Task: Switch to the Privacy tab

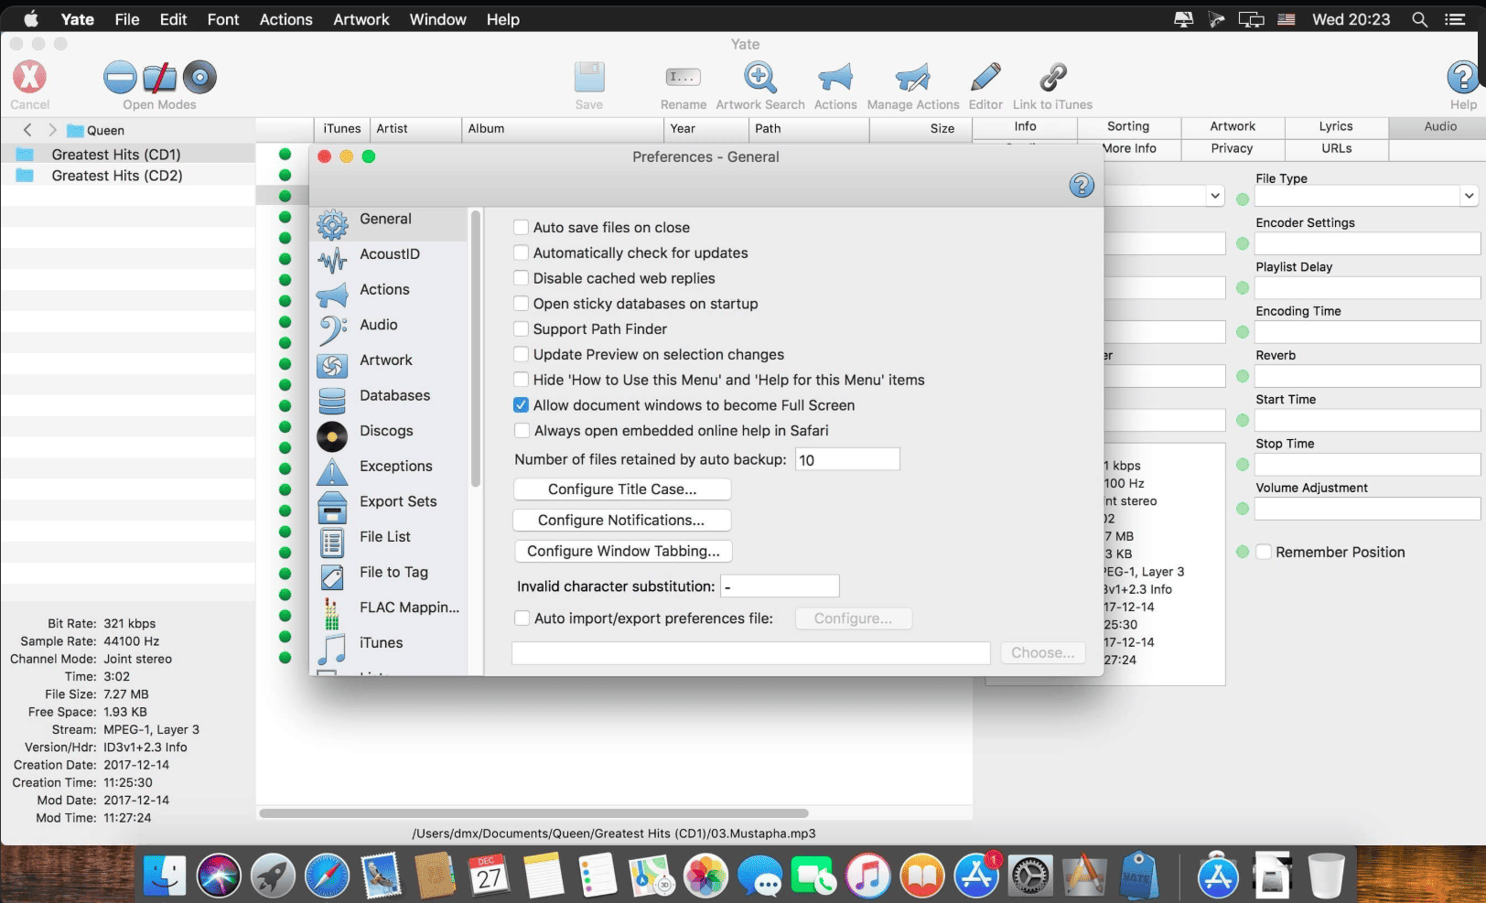Action: tap(1232, 149)
